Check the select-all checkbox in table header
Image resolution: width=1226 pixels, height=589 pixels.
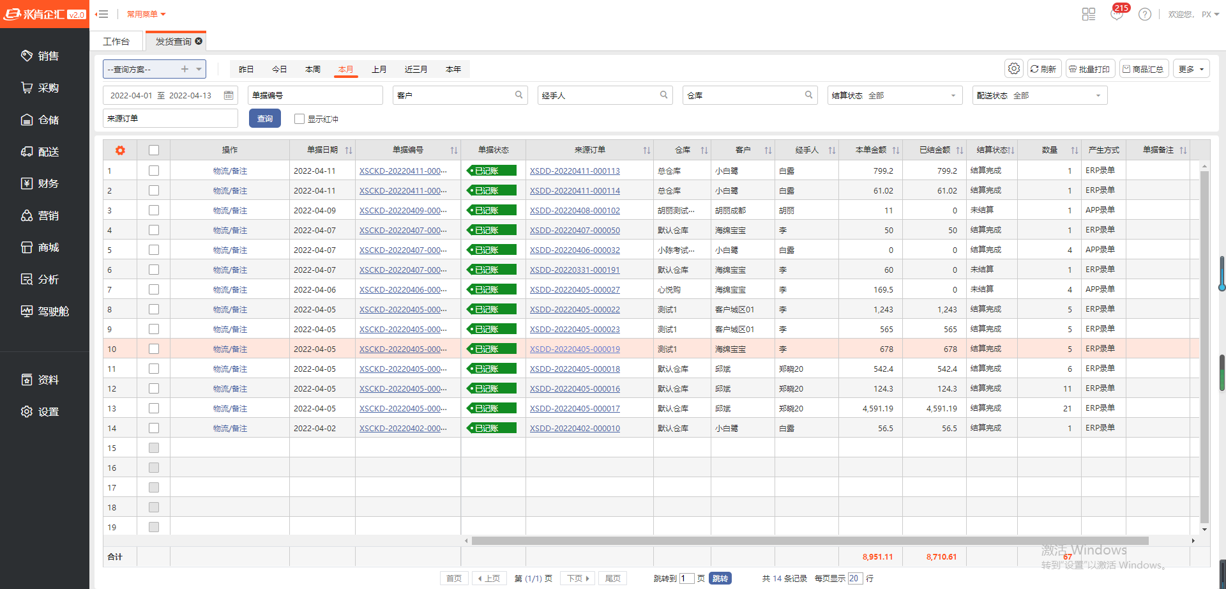[154, 150]
